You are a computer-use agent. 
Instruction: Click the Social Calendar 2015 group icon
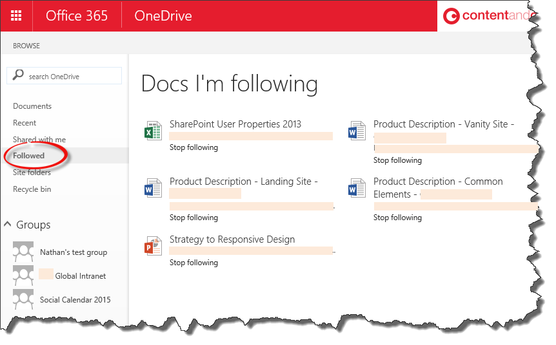click(23, 299)
